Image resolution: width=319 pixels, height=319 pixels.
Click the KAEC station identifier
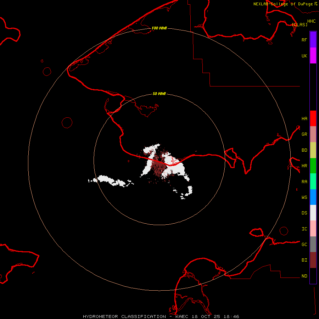(182, 317)
